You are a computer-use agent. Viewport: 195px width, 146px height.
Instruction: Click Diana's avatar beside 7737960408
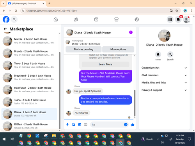[x=69, y=113]
